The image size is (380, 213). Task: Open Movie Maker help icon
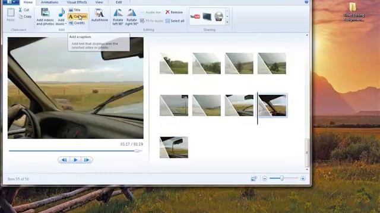(x=306, y=2)
